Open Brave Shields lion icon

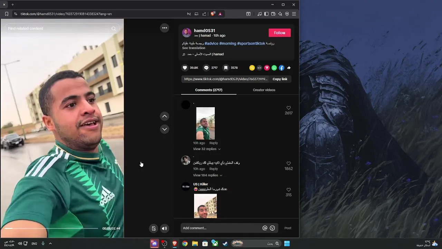(x=213, y=14)
